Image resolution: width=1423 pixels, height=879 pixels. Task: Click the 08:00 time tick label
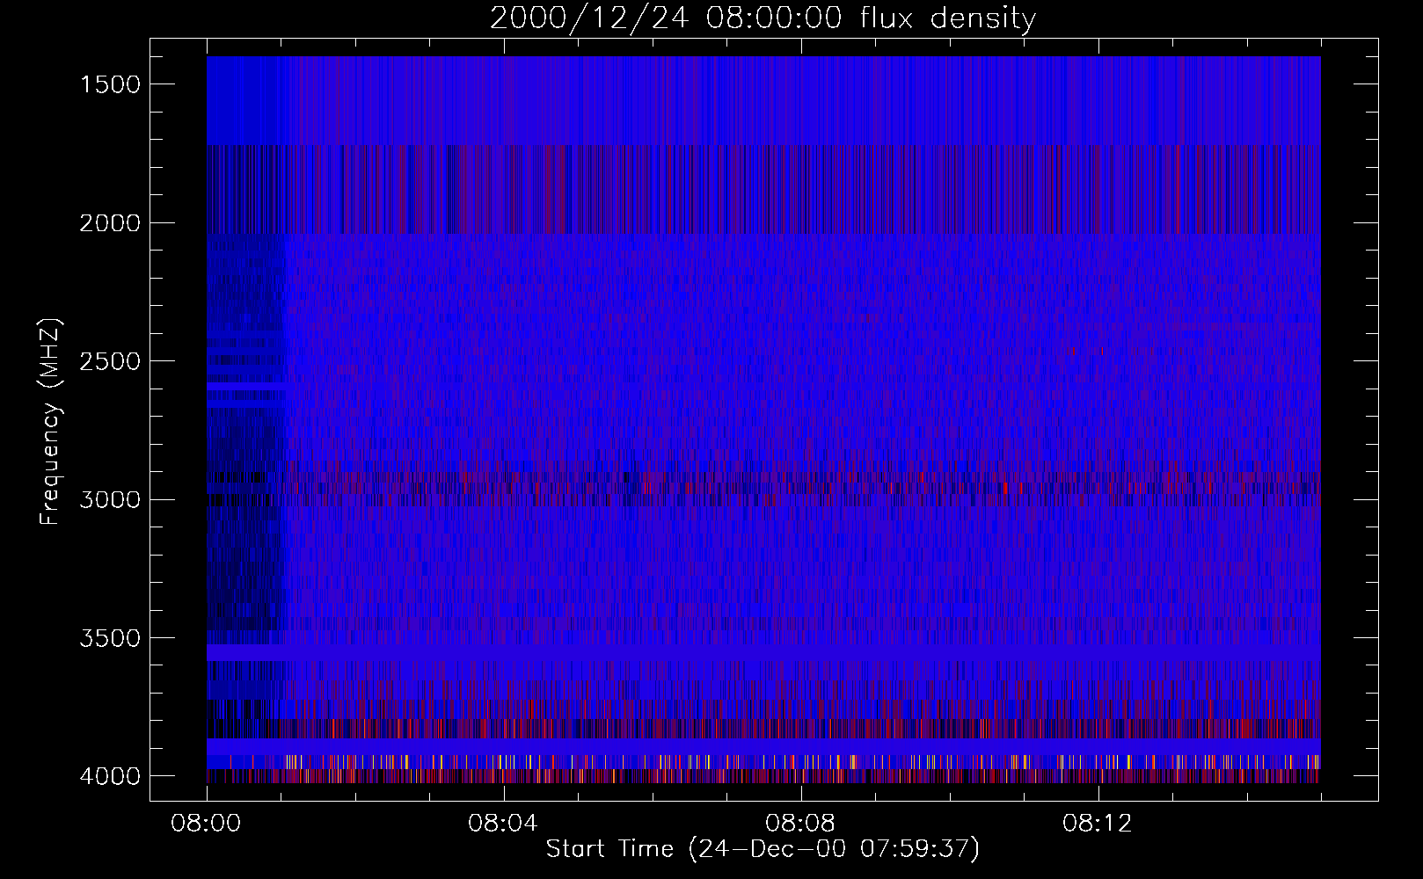206,824
